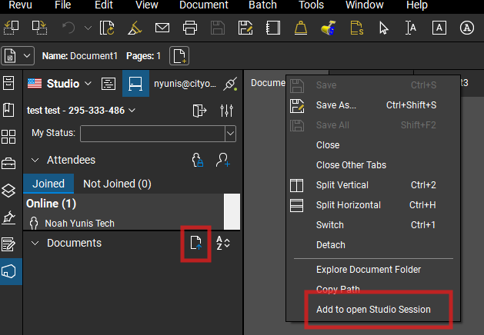The width and height of the screenshot is (484, 335).
Task: Open the Document menu
Action: tap(204, 5)
